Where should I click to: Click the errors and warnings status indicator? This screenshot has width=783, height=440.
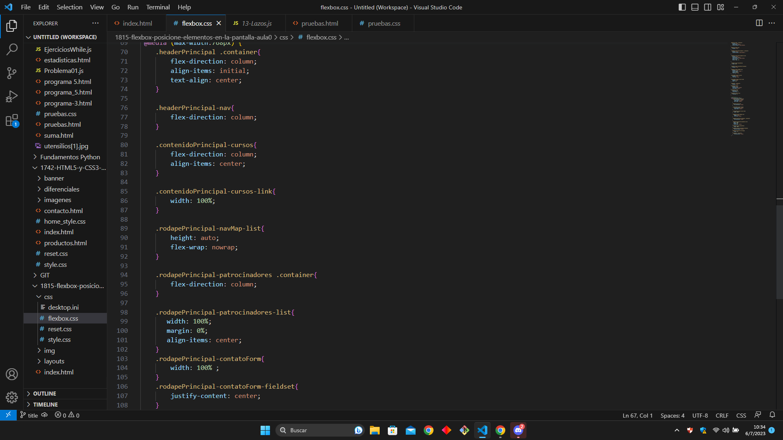tap(67, 415)
